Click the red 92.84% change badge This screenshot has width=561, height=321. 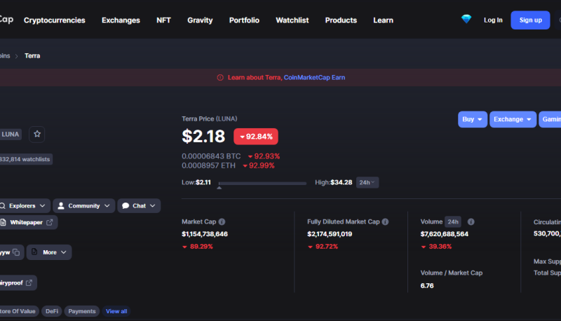coord(256,137)
